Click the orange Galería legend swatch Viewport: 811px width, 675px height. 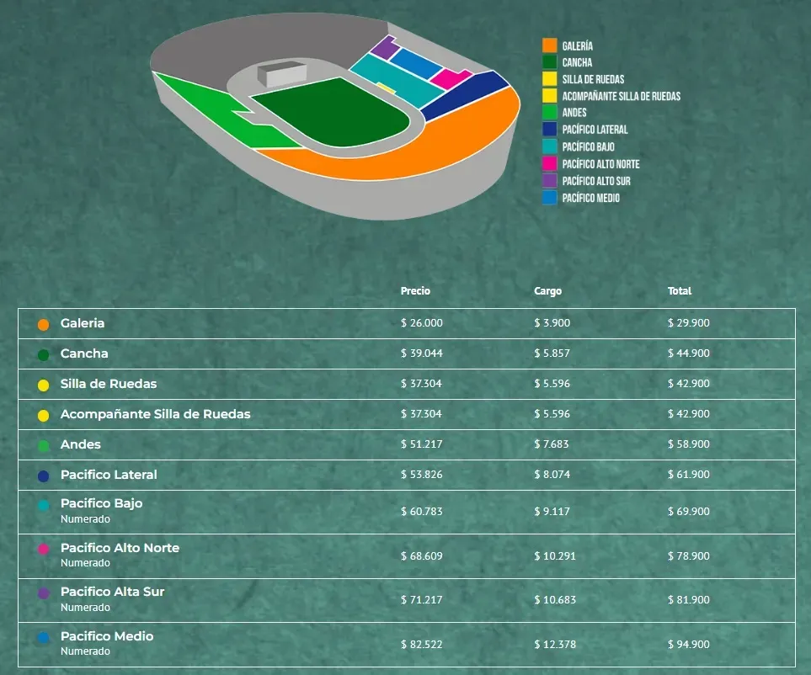pos(549,45)
